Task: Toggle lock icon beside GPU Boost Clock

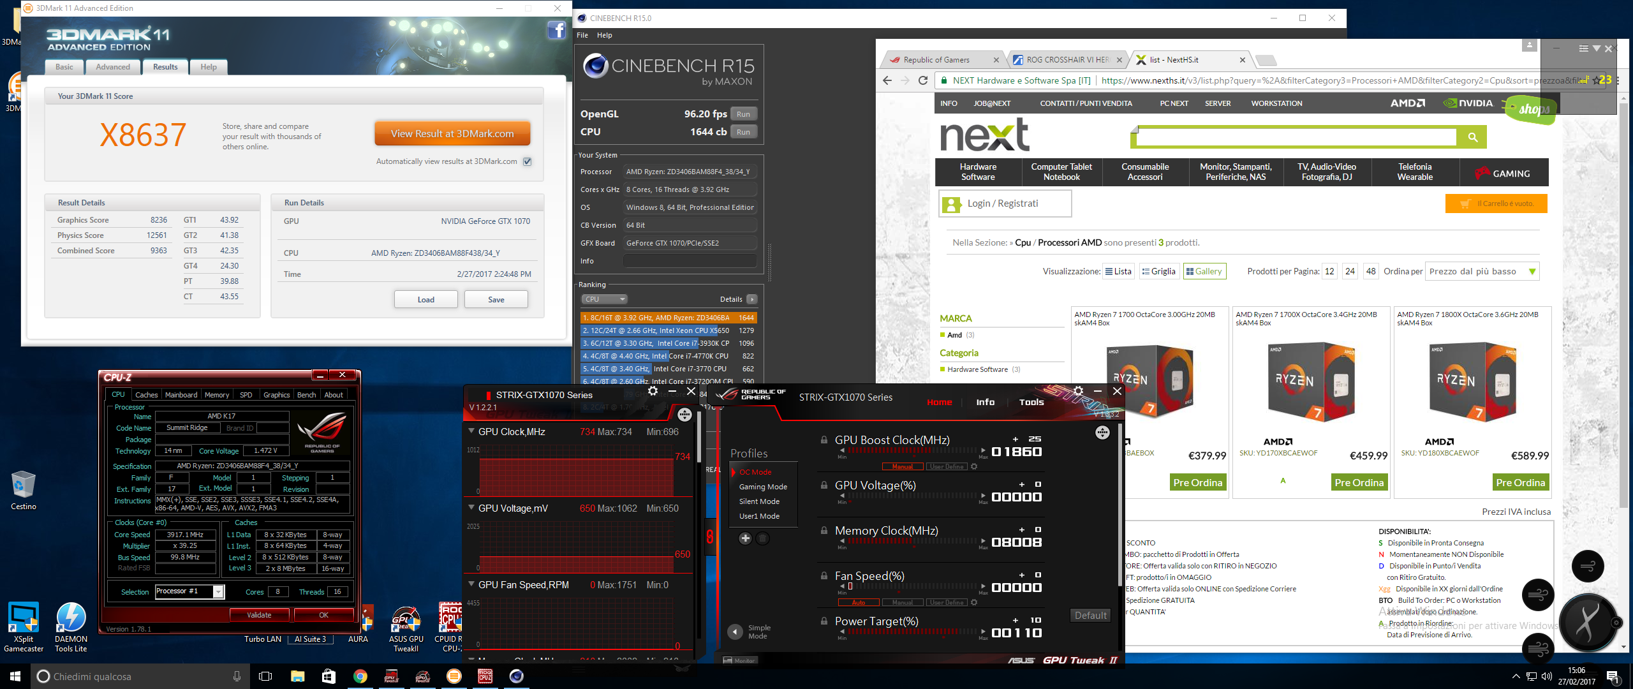Action: (824, 440)
